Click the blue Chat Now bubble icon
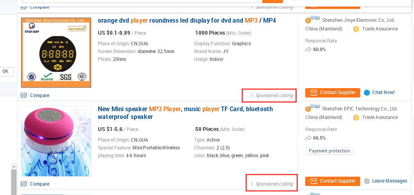414x195 pixels. point(367,92)
